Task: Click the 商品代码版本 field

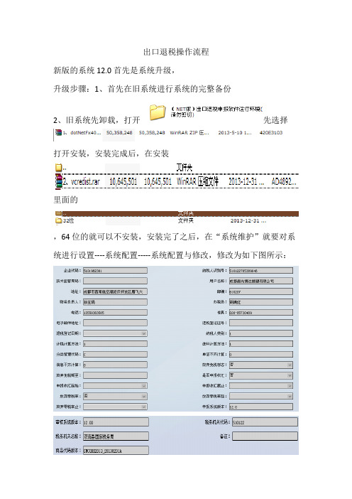Action: 116,451
